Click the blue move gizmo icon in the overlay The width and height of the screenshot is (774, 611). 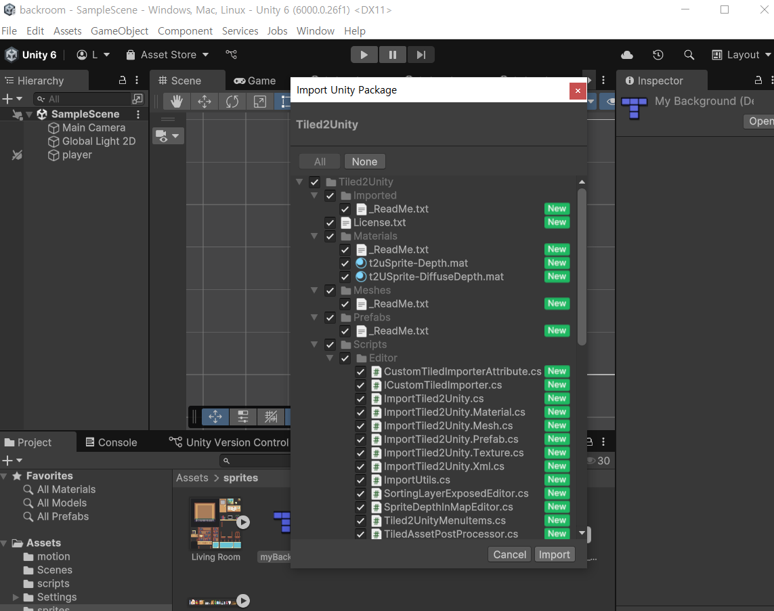pyautogui.click(x=215, y=417)
